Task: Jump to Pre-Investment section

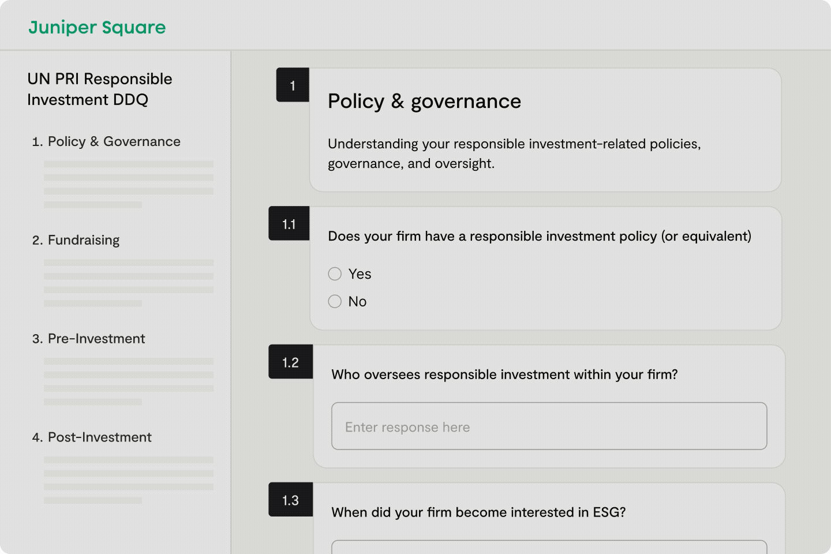Action: click(96, 339)
